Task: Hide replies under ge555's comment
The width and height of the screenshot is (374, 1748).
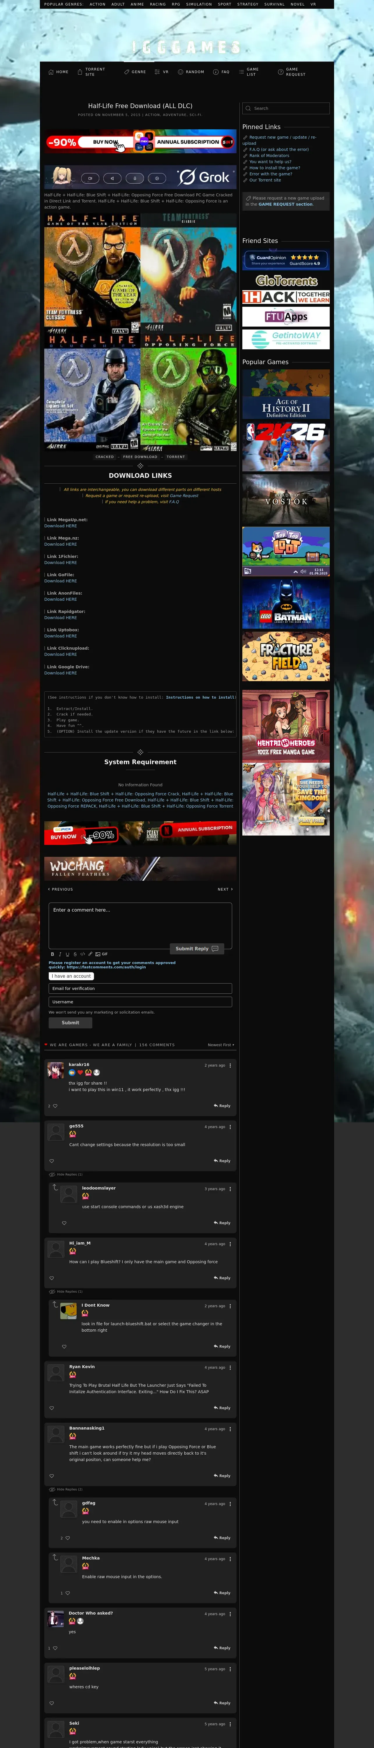Action: coord(66,1175)
